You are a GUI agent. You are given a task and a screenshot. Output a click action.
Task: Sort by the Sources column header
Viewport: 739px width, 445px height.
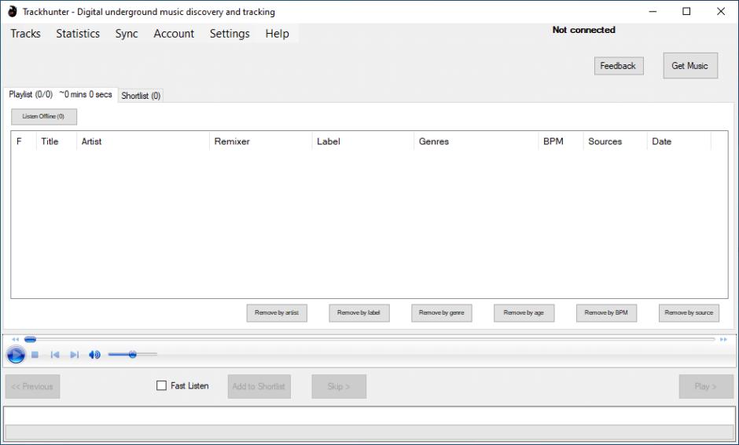pyautogui.click(x=615, y=141)
